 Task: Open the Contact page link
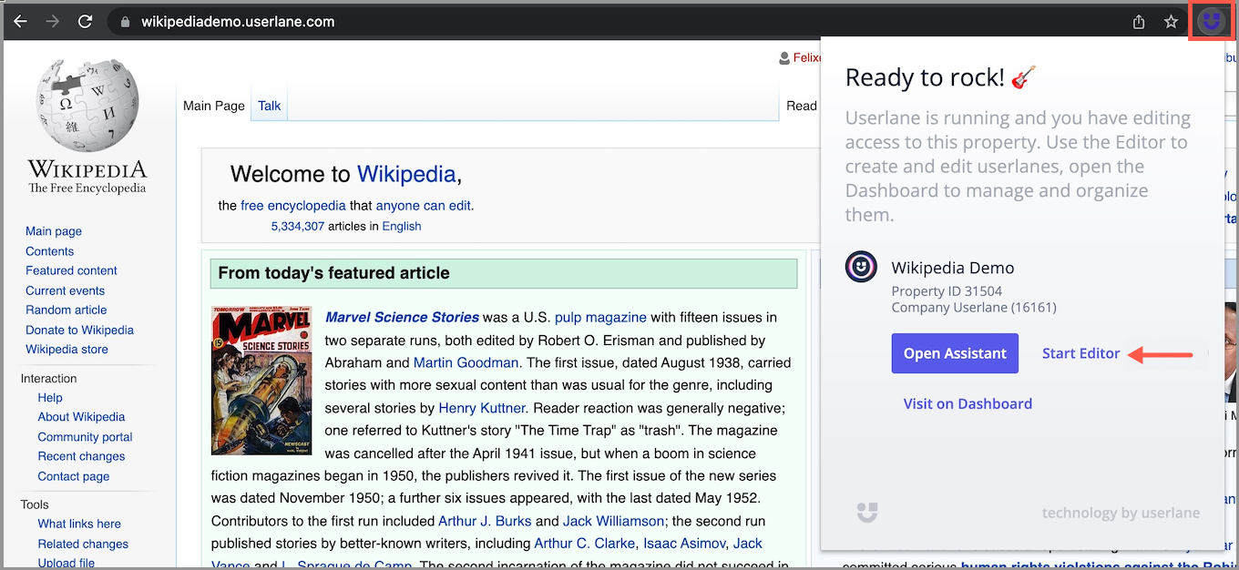(73, 476)
